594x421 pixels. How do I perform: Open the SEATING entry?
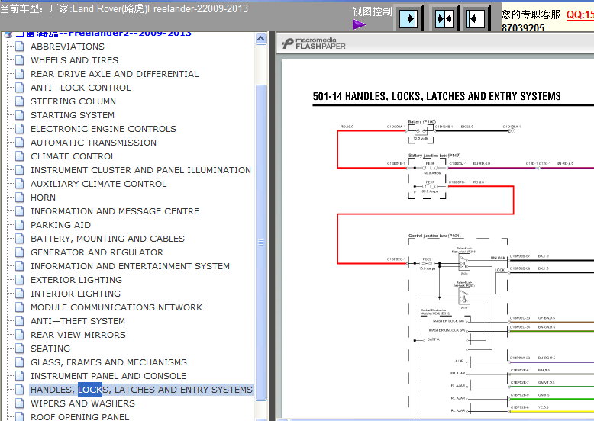50,349
